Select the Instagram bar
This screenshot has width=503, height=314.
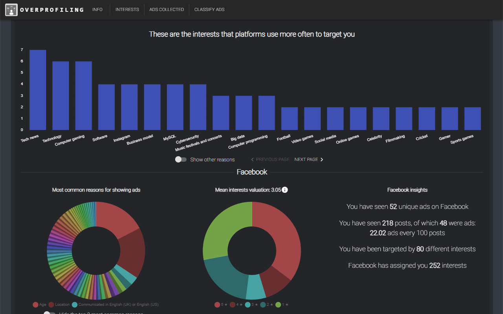pos(129,107)
